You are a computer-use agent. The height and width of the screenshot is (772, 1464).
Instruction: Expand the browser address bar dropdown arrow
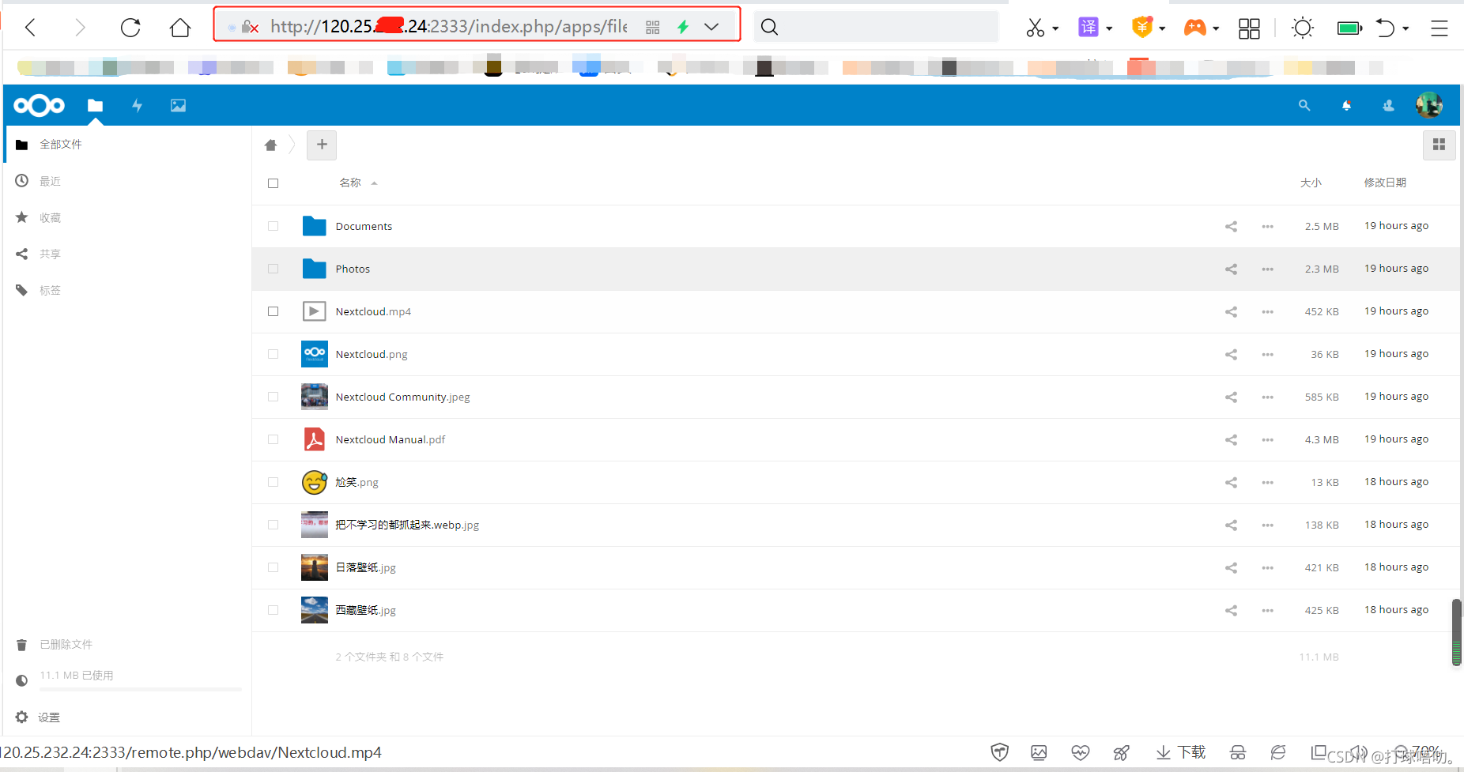711,27
